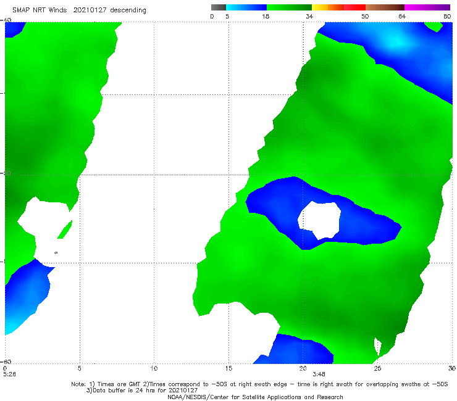
Task: Click the longitude axis label "20"
Action: 303,368
